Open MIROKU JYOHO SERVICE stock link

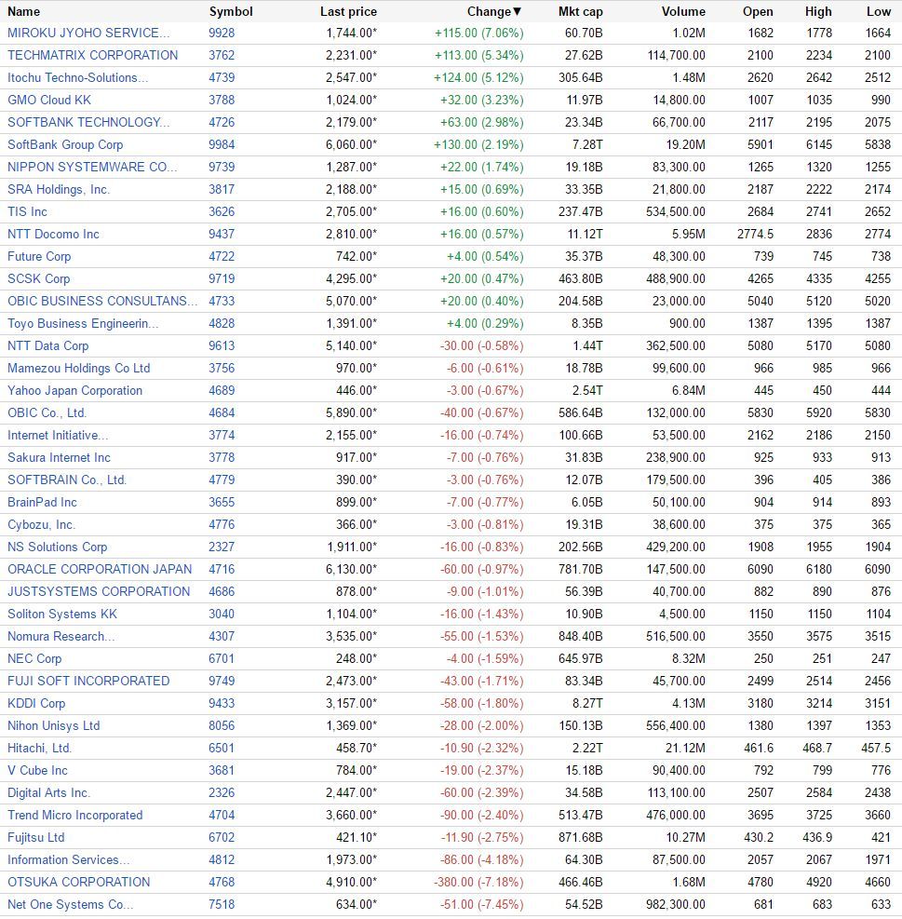pos(88,33)
